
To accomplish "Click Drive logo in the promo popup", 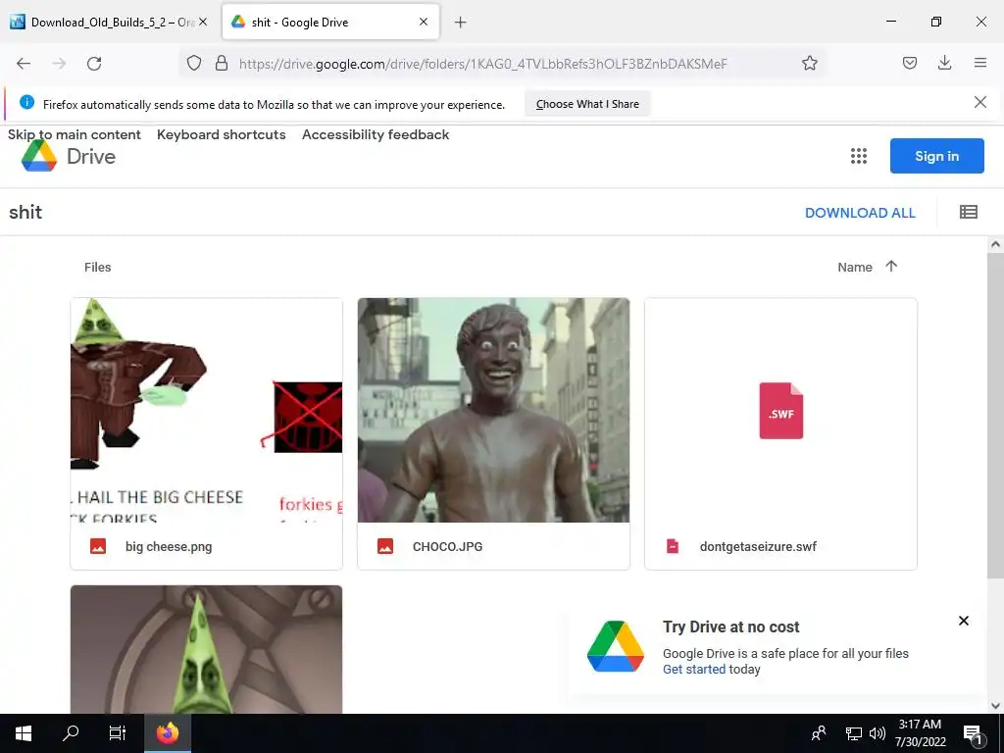I will pyautogui.click(x=616, y=646).
